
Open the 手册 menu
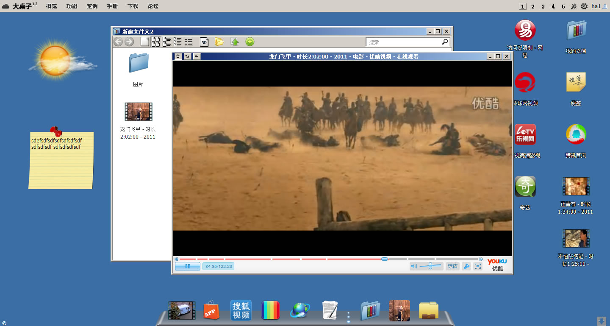tap(112, 6)
